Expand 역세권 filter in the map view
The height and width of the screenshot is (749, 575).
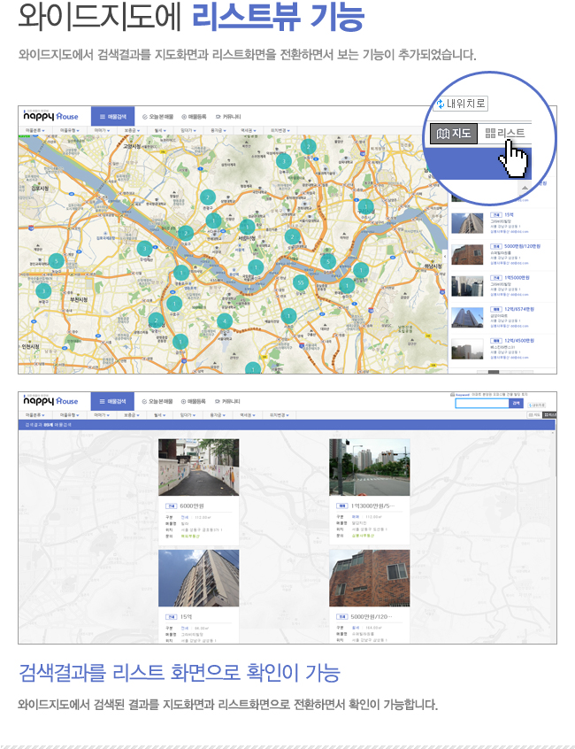(x=248, y=130)
